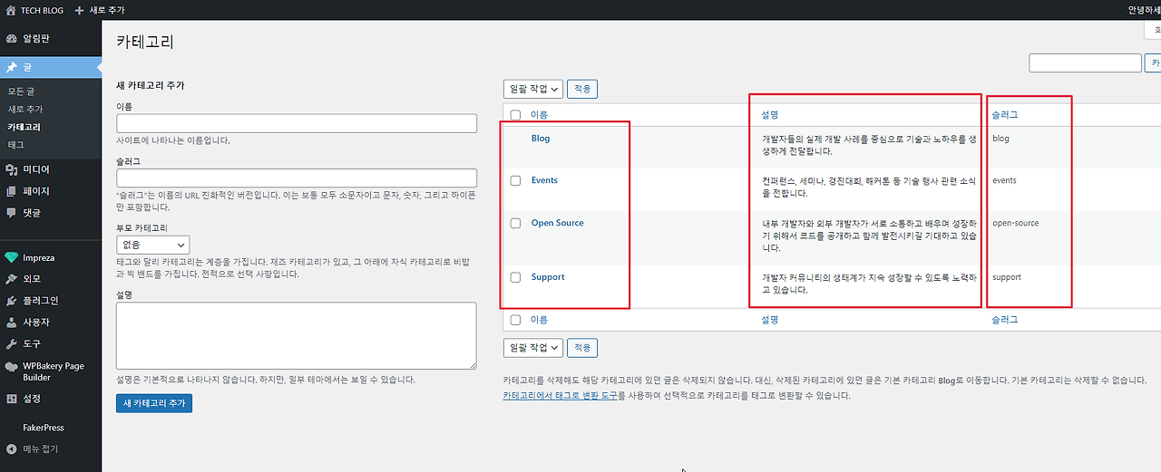Image resolution: width=1161 pixels, height=472 pixels.
Task: Click 슬러그 in table footer
Action: click(1005, 320)
